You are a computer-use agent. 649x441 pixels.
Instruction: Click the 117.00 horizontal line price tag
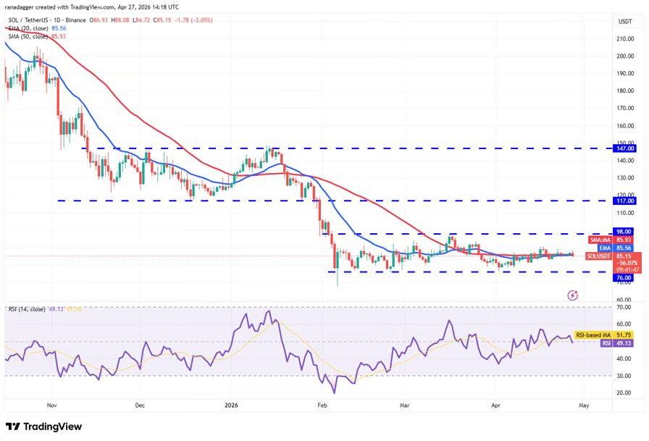(x=624, y=201)
